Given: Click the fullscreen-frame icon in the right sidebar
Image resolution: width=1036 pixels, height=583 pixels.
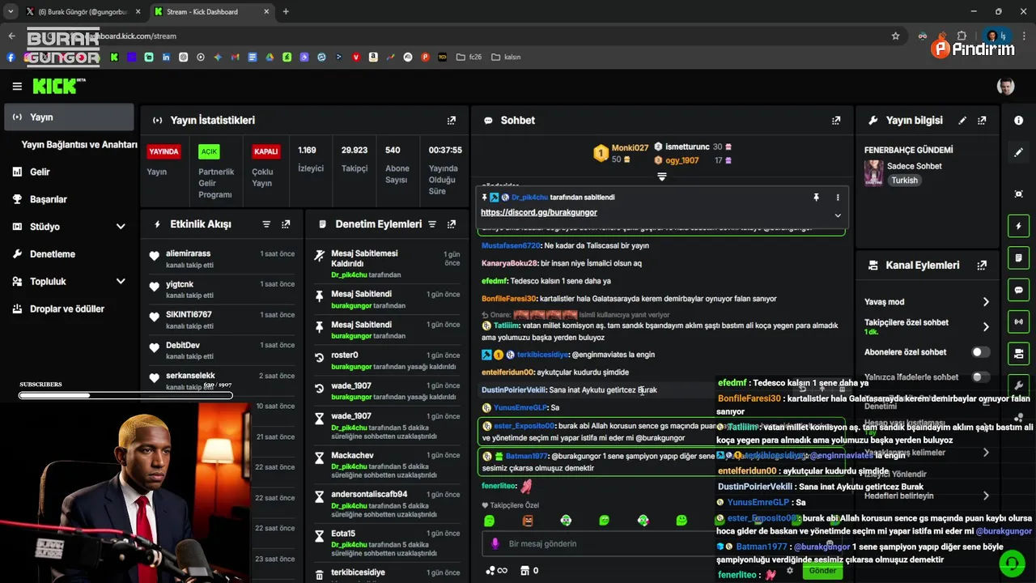Looking at the screenshot, I should coord(1018,194).
